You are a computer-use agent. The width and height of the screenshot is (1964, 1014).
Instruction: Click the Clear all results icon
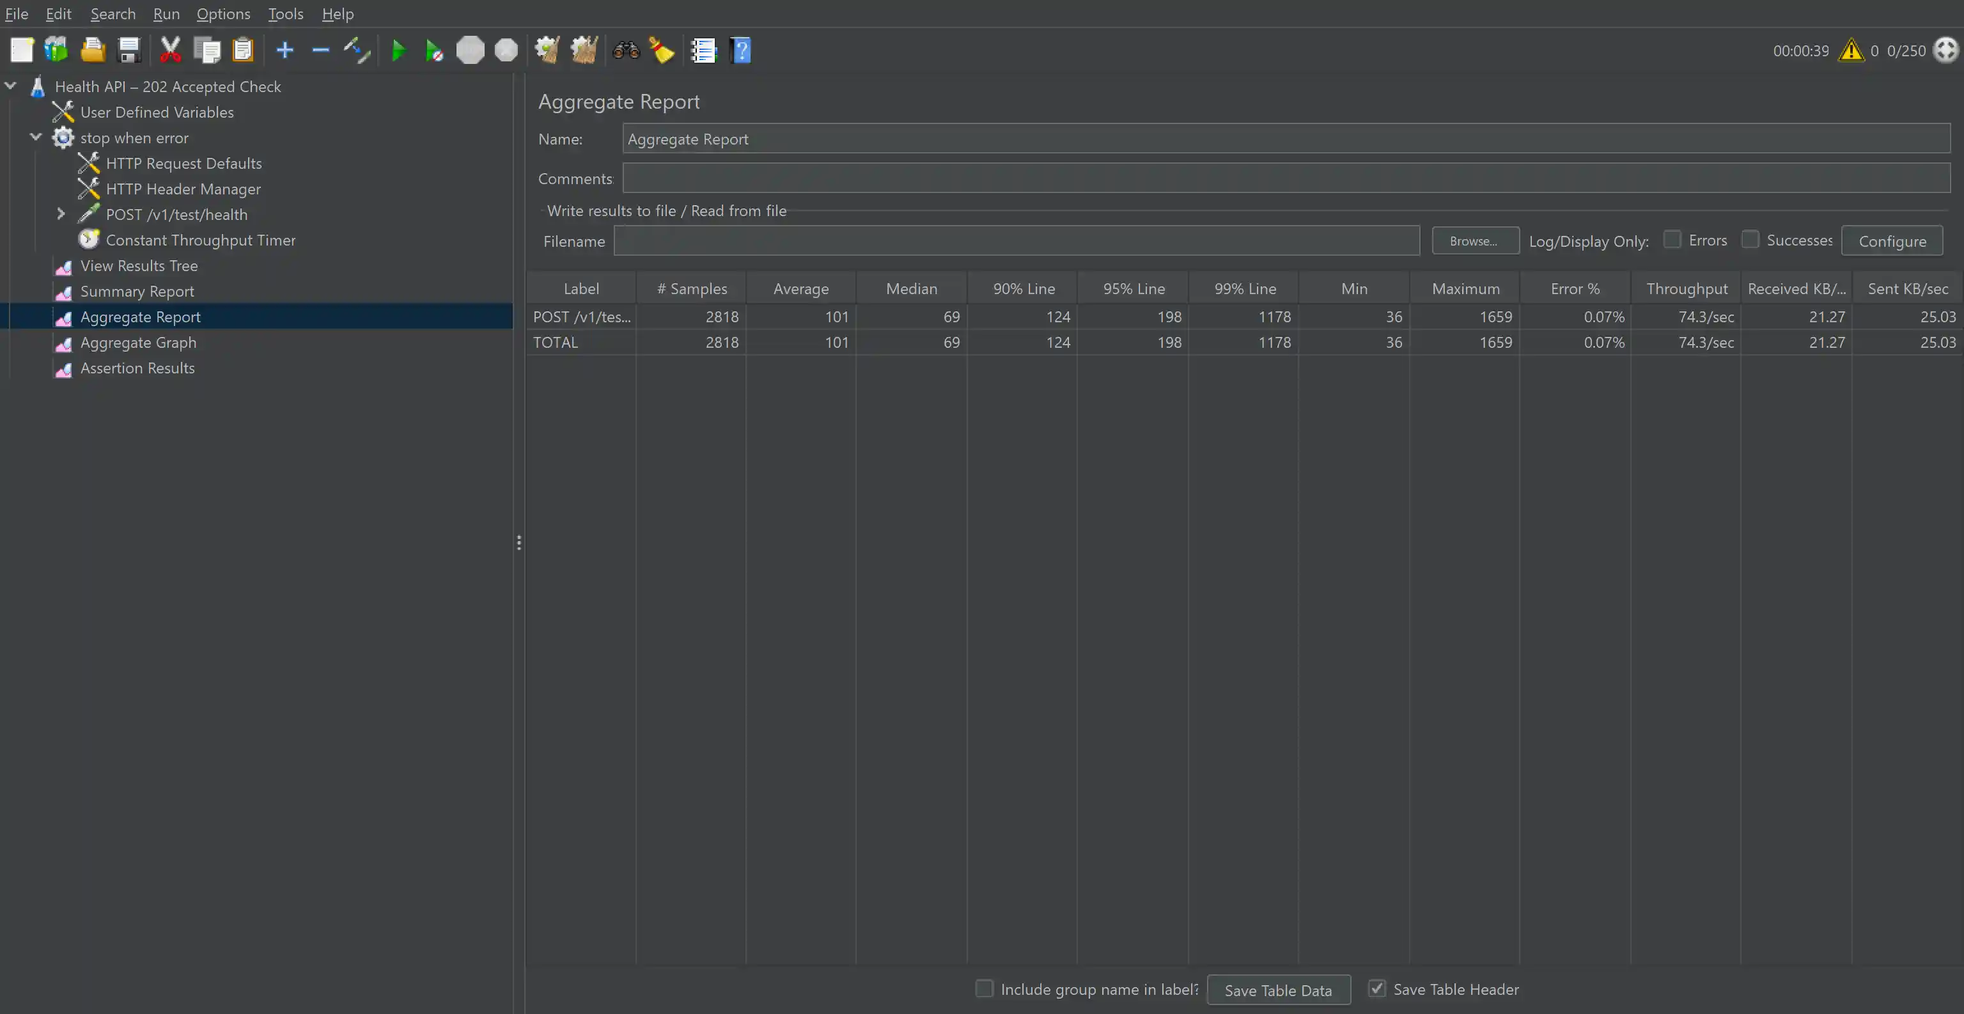(584, 51)
